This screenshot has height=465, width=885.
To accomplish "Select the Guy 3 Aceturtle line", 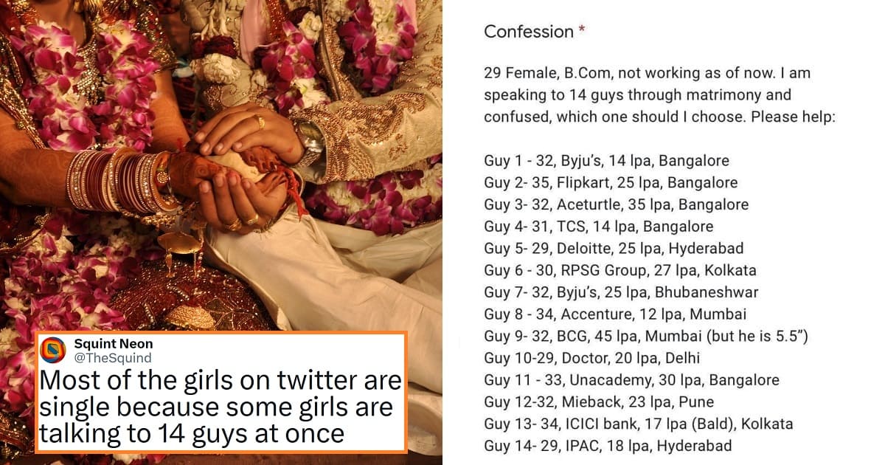I will point(616,204).
